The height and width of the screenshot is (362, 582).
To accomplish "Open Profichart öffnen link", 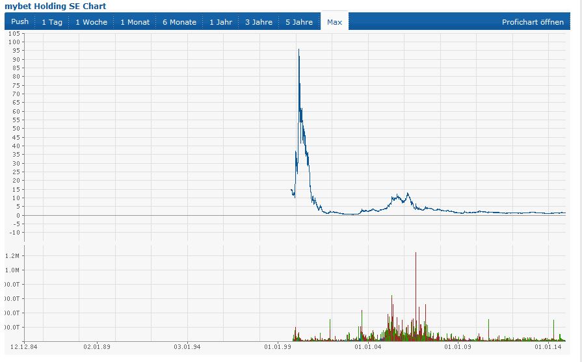I will [x=533, y=22].
